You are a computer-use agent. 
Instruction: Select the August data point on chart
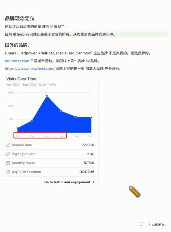click(x=76, y=117)
